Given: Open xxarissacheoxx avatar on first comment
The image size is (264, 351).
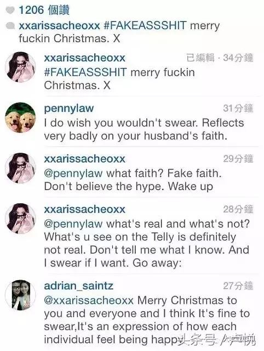Looking at the screenshot, I should (x=20, y=67).
